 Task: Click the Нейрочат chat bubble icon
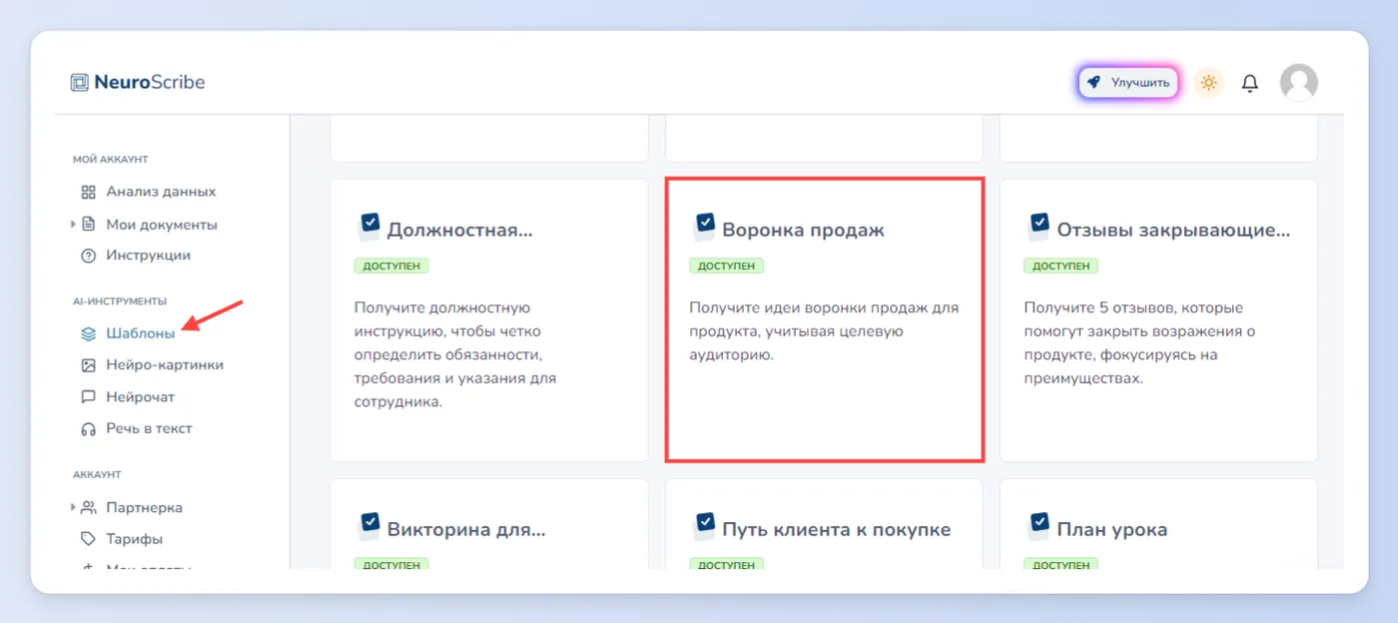pyautogui.click(x=88, y=397)
